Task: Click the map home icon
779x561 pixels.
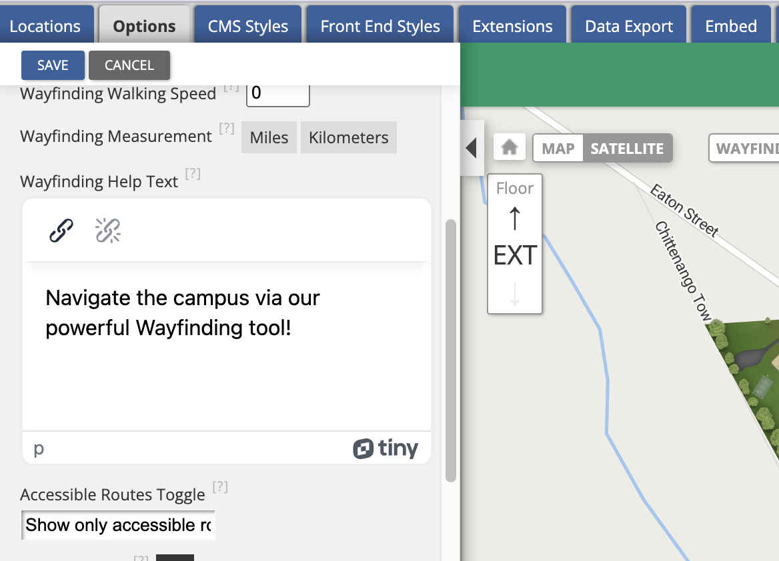Action: (x=510, y=147)
